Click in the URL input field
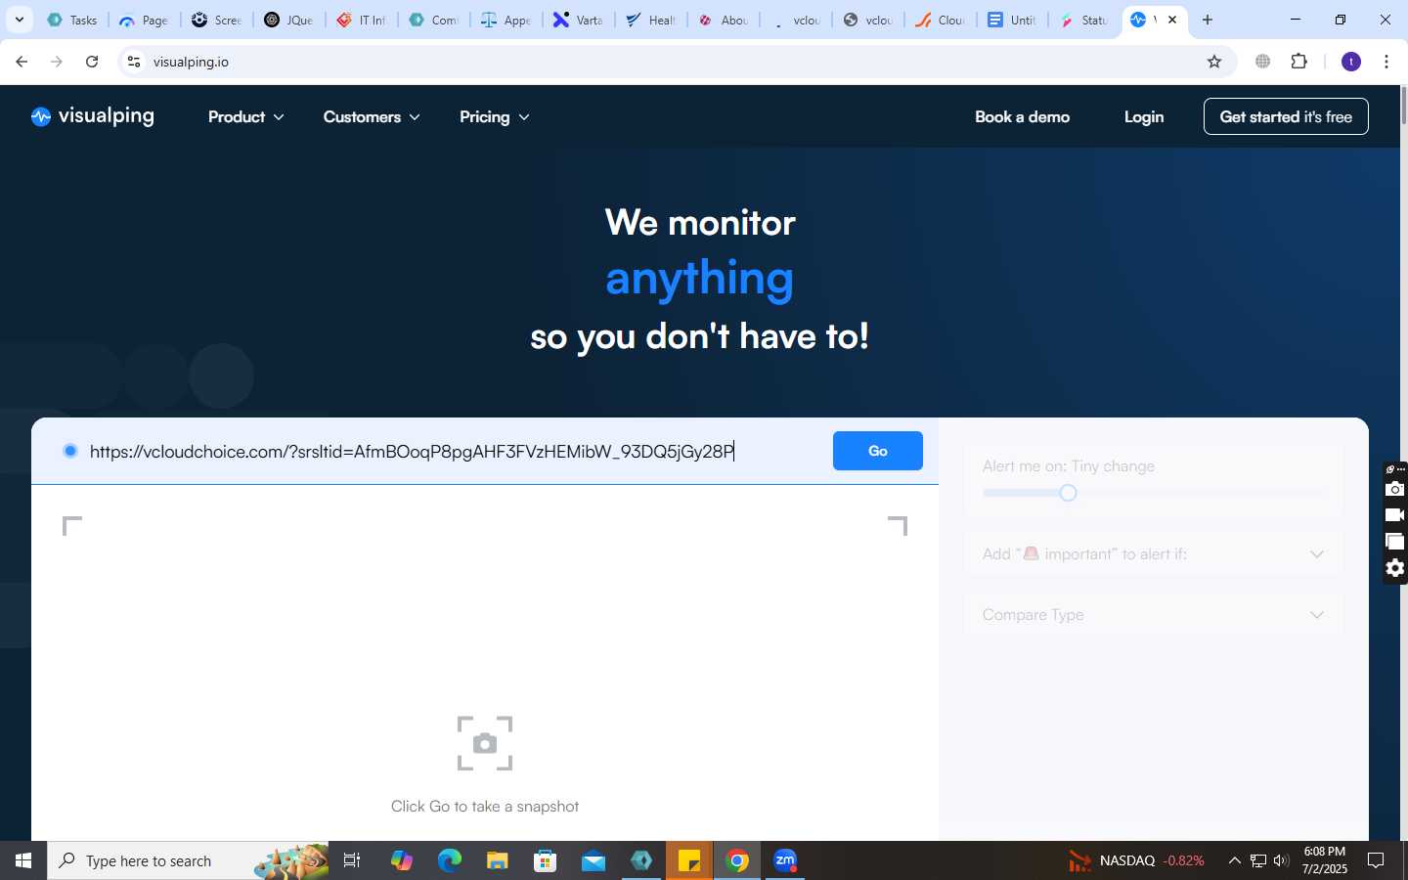 [455, 451]
